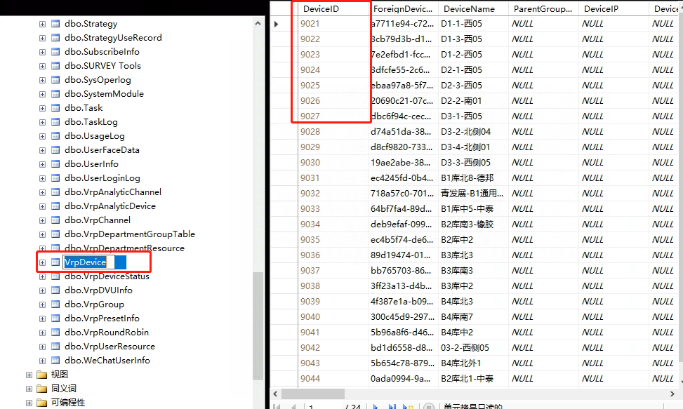Expand the dbo.StrategyUseRecord node
The width and height of the screenshot is (683, 409).
point(42,39)
